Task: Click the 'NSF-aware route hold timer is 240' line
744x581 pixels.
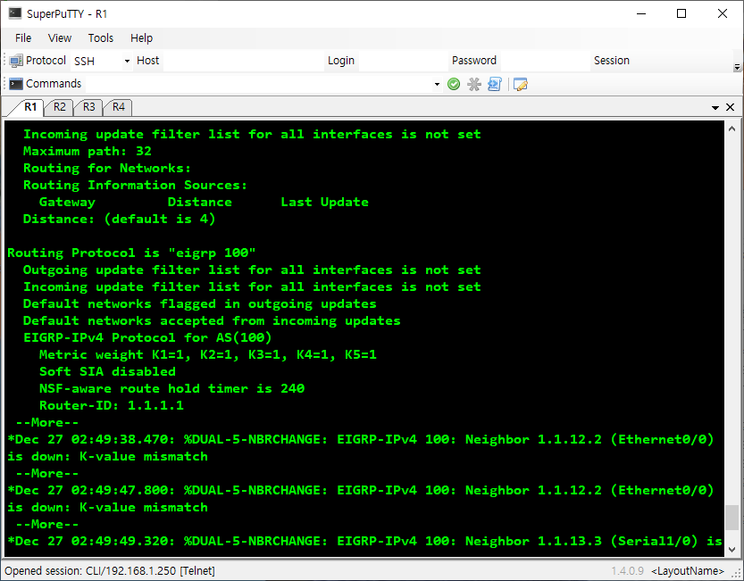Action: point(171,388)
